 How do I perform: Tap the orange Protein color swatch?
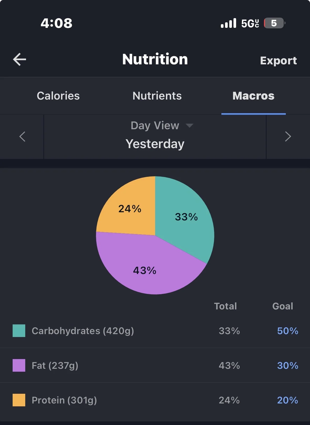(x=19, y=400)
